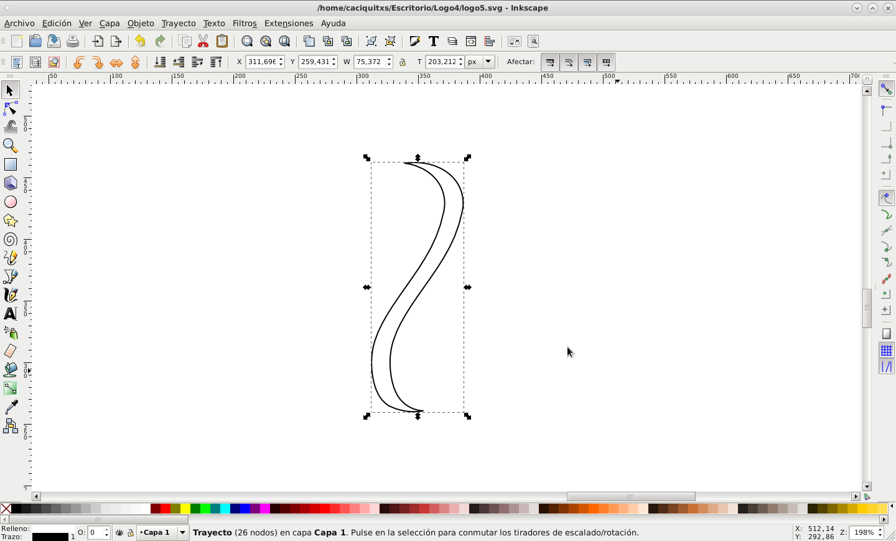Open the Extensiones menu
This screenshot has height=541, width=896.
[289, 23]
